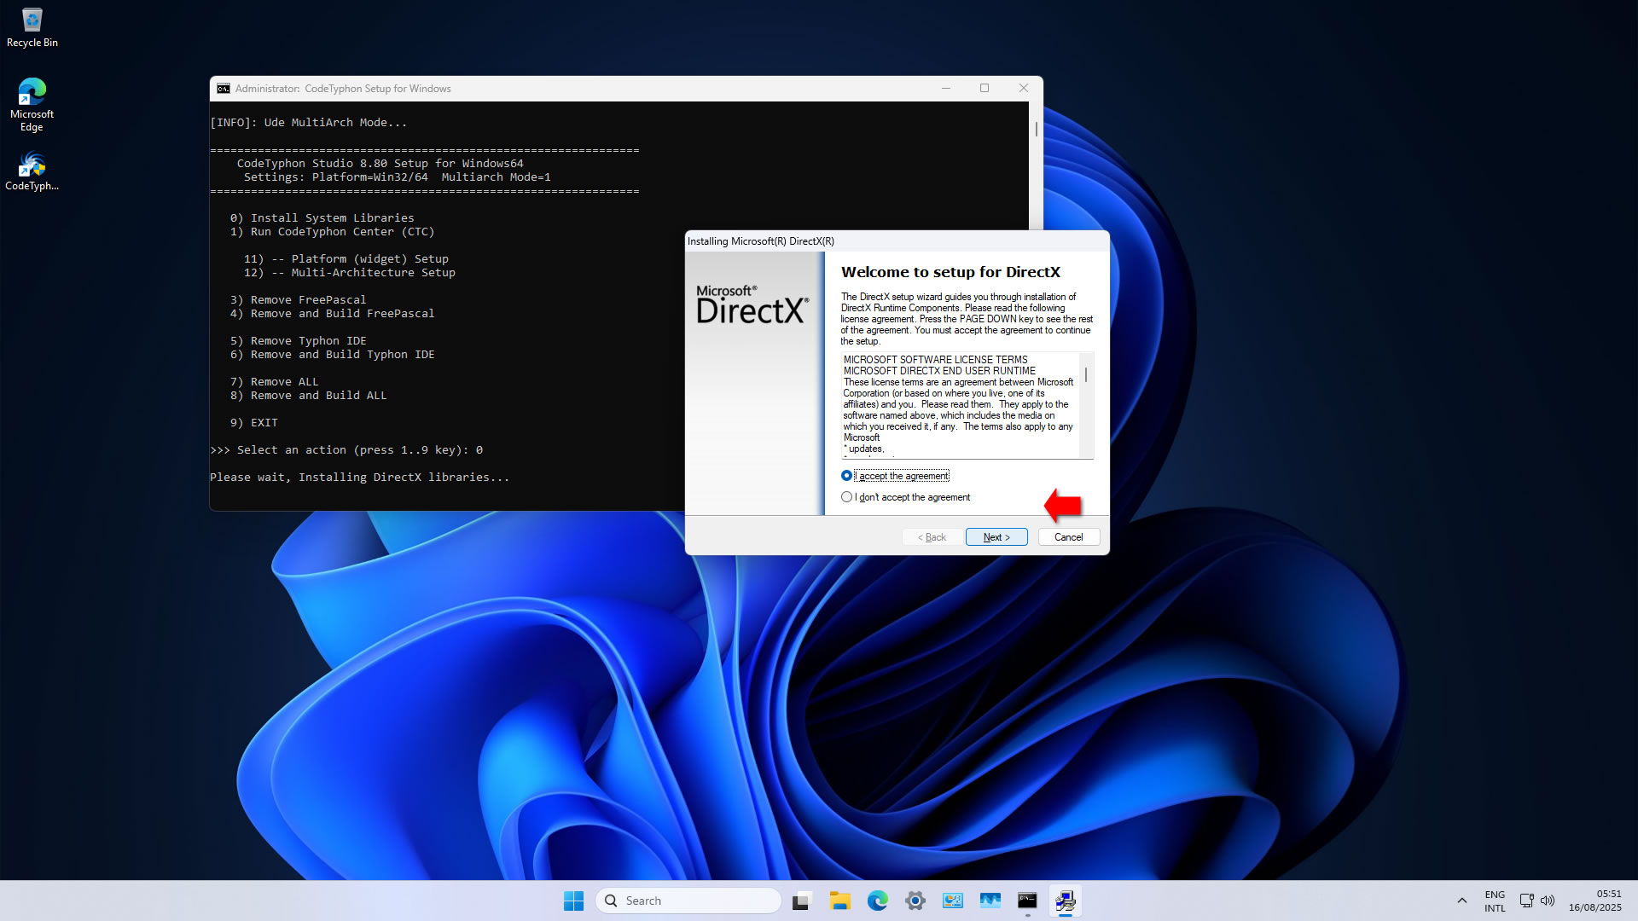Viewport: 1638px width, 921px height.
Task: Select "I don't accept the agreement" option
Action: [x=906, y=497]
